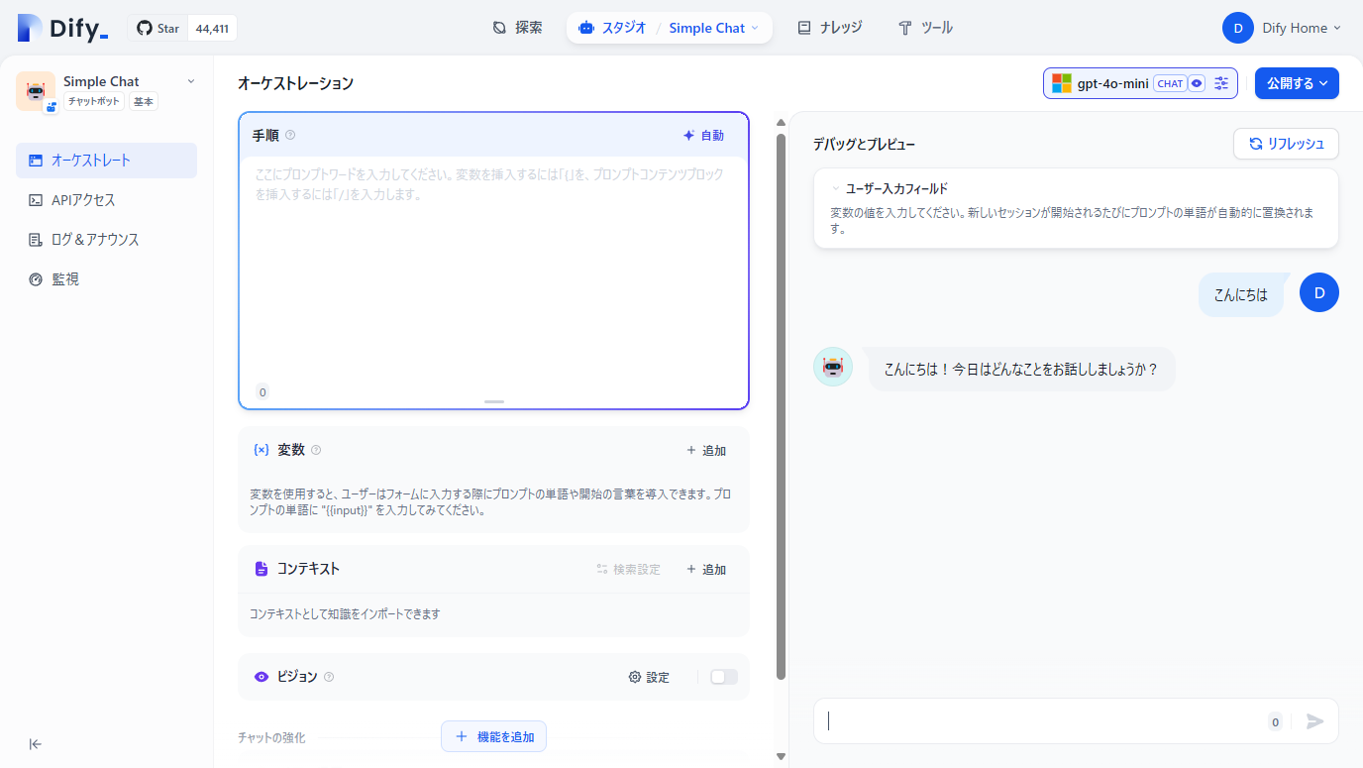The height and width of the screenshot is (768, 1363).
Task: Select the オーケストレート sidebar icon
Action: [x=35, y=160]
